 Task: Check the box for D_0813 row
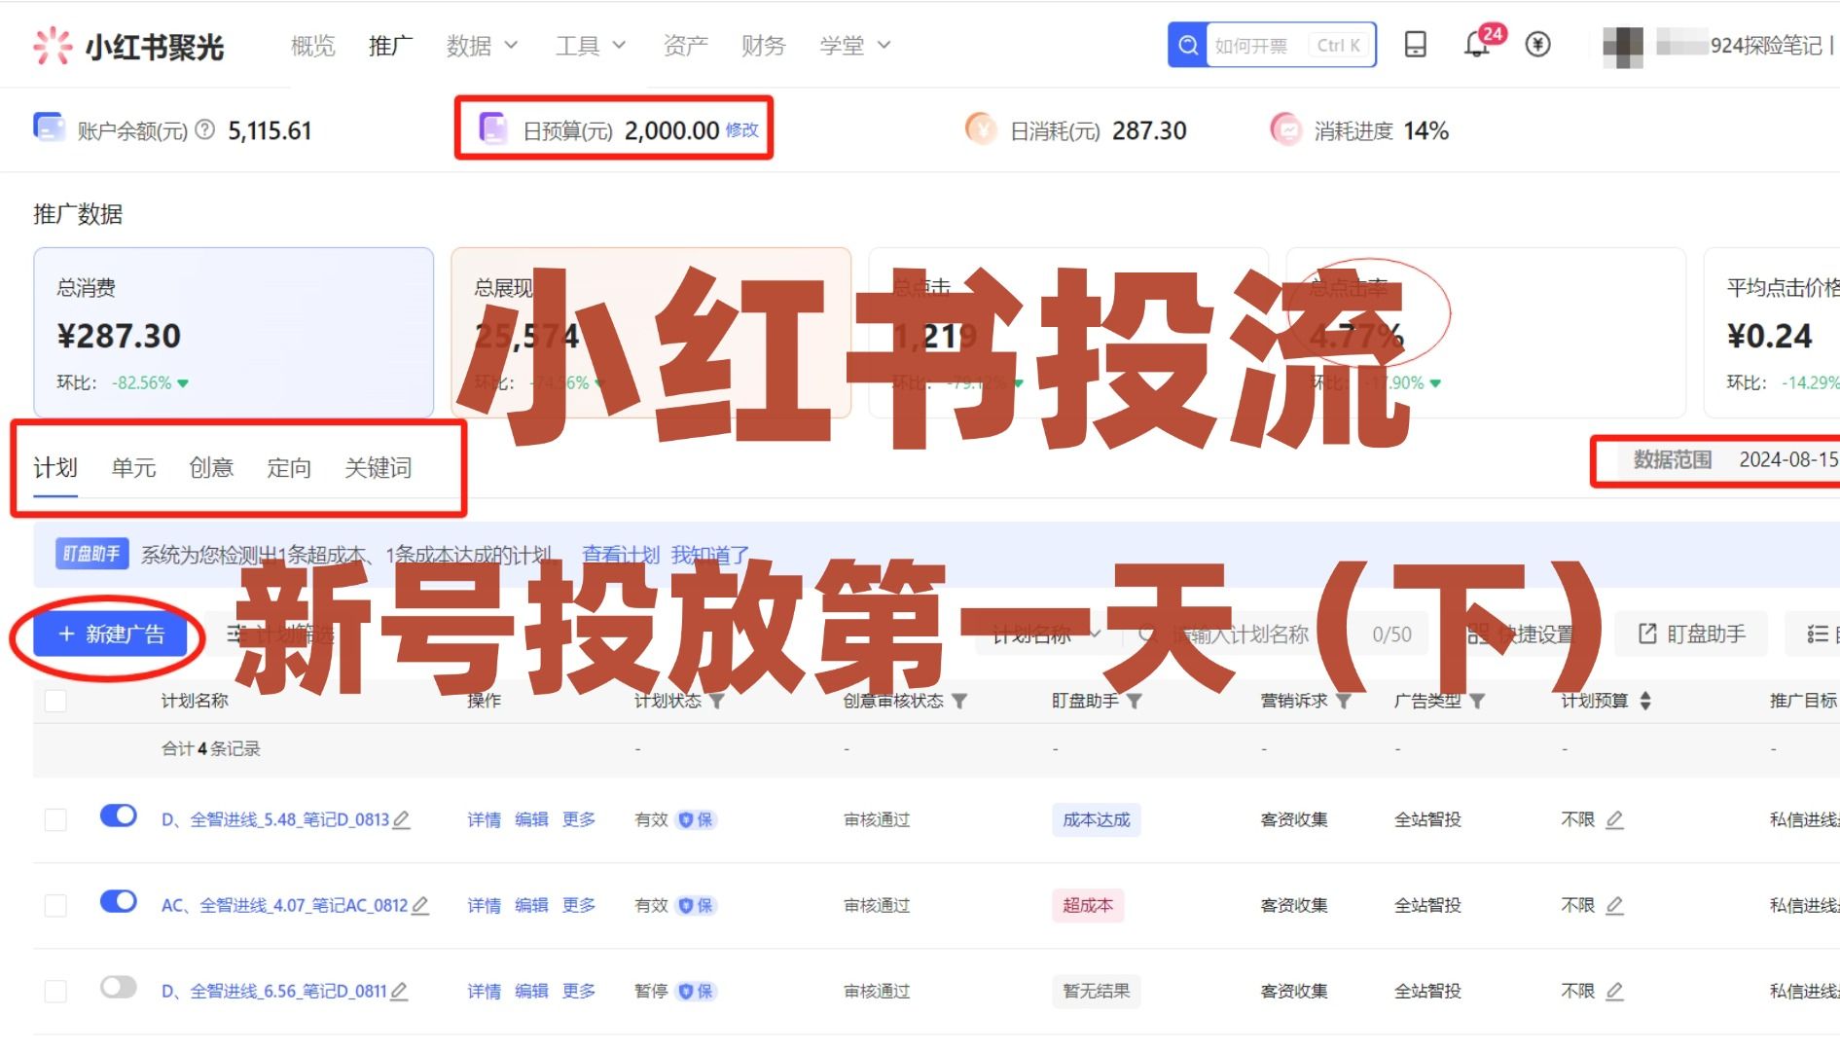(x=55, y=819)
